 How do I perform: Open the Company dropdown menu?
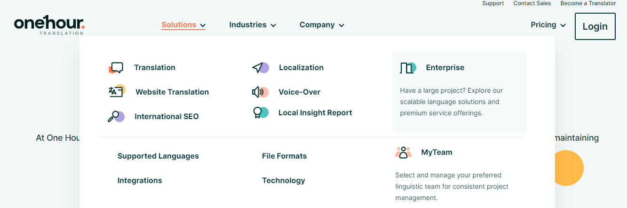(322, 25)
